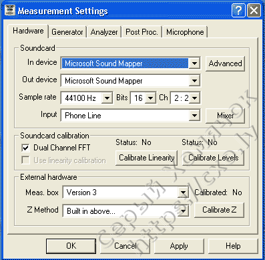
Task: Expand the In device dropdown arrow
Action: point(194,63)
